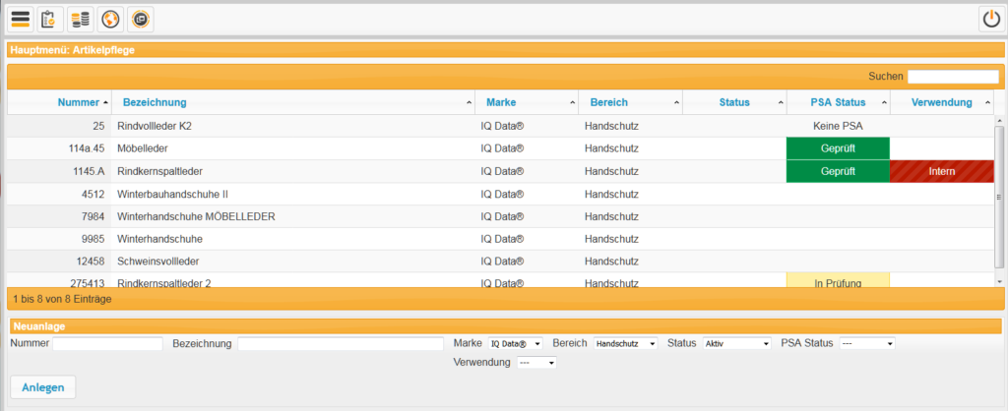The image size is (1008, 411).
Task: Click scrollbar up arrow of table
Action: (999, 120)
